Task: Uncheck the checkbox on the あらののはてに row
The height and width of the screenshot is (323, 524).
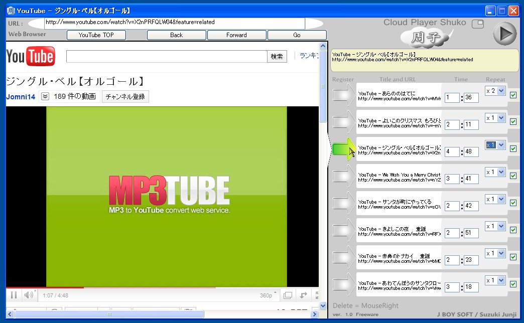Action: click(x=513, y=95)
